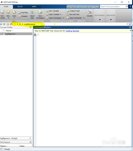Viewport: 133px width, 151px height.
Task: Create a New Variable
Action: tap(52, 11)
